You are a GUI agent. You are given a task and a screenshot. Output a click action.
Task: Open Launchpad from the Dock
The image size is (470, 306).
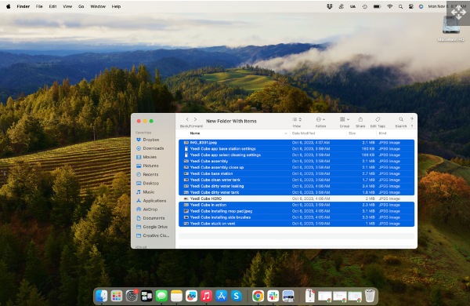tap(117, 296)
